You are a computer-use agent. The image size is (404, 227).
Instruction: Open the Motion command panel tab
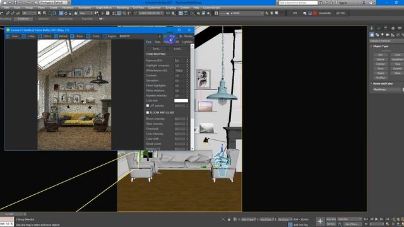pyautogui.click(x=393, y=28)
